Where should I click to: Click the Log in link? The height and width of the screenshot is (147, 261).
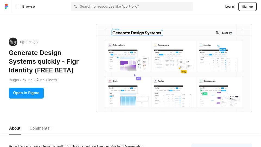pos(229,7)
